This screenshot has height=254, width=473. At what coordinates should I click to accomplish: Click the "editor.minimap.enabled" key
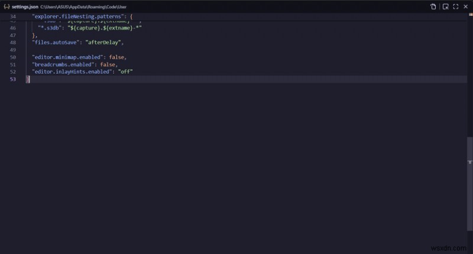point(67,57)
